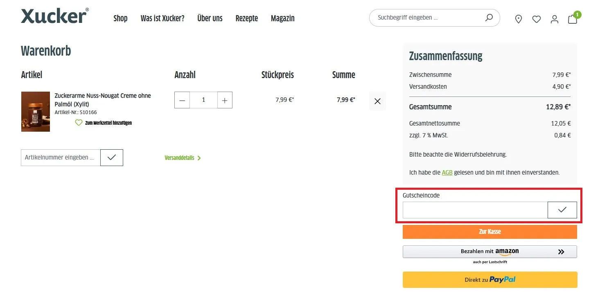Click inside the Gutscheincode input field
Image resolution: width=591 pixels, height=292 pixels.
475,210
